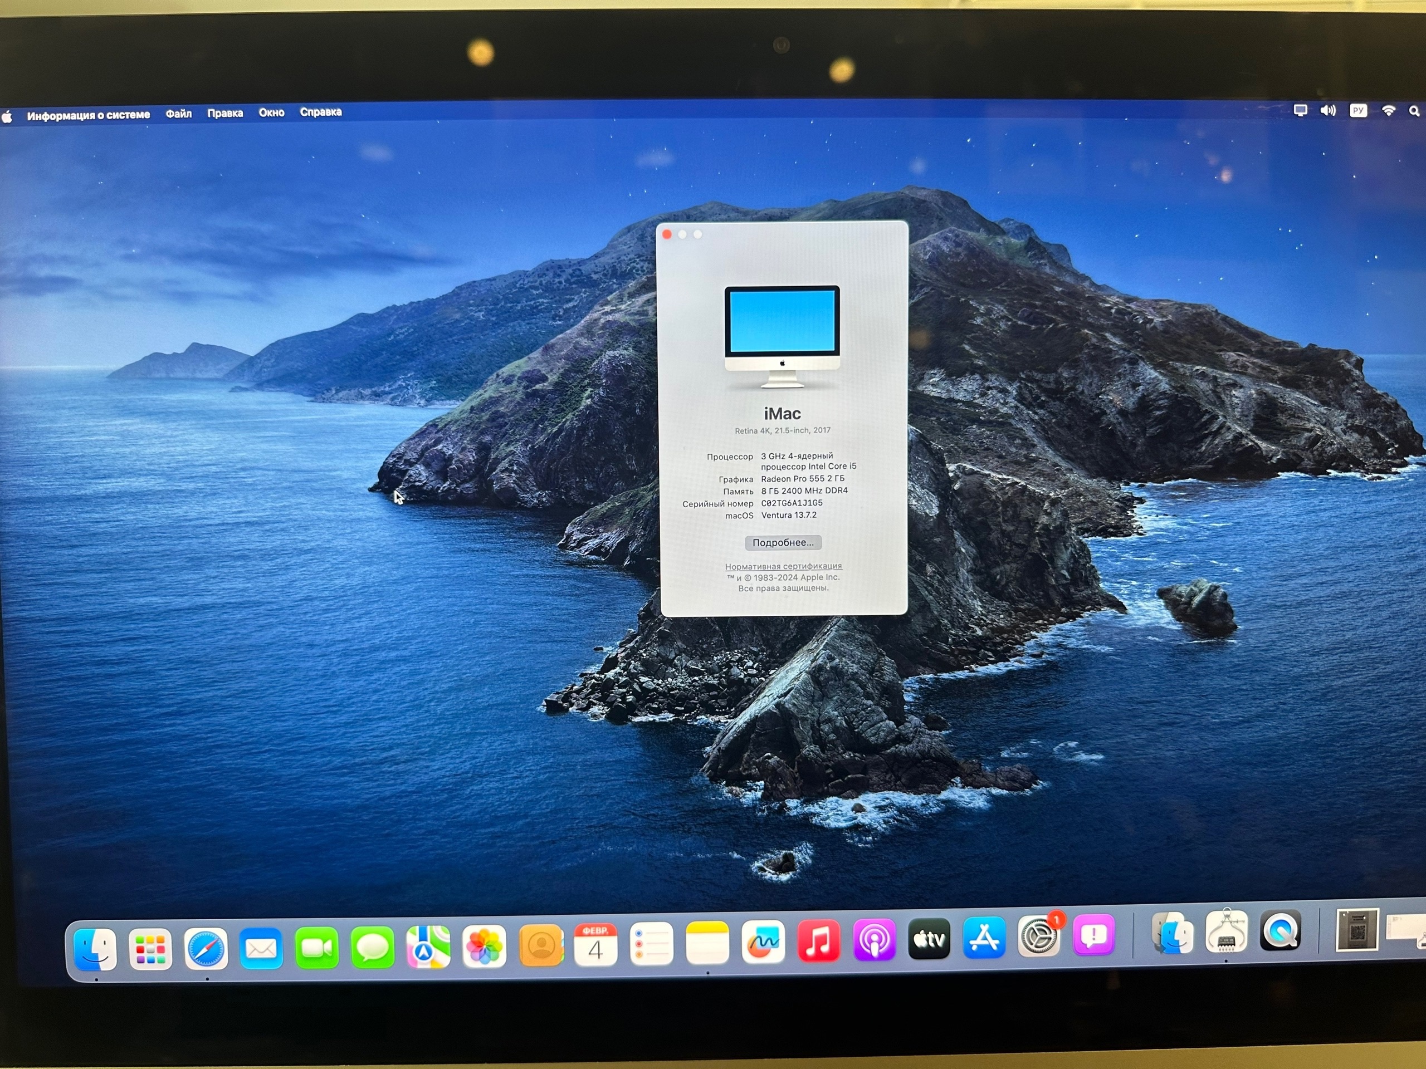Open Finder from the Dock

95,949
